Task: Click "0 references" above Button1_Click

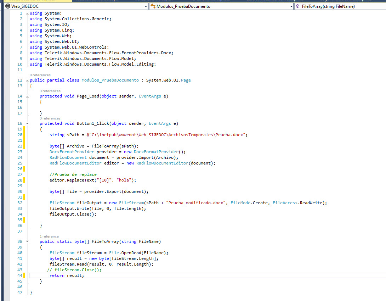Action: click(50, 118)
